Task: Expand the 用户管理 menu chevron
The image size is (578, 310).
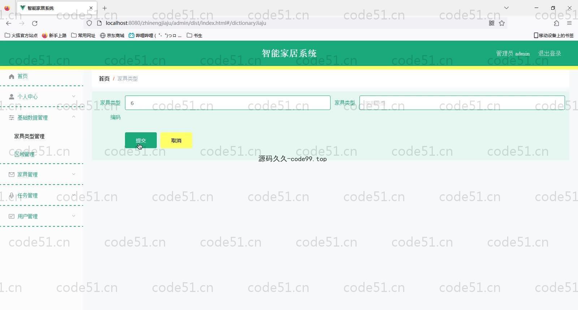Action: point(74,216)
